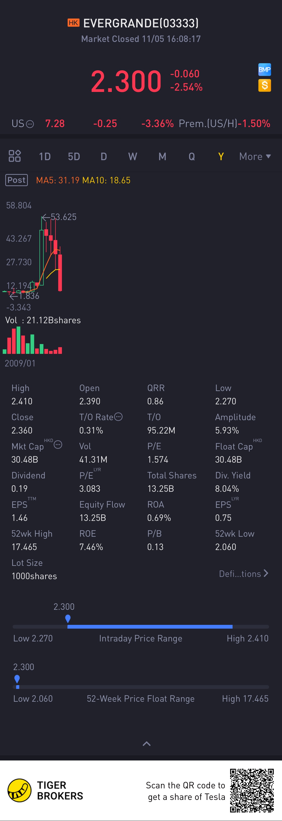The image size is (282, 821).
Task: Switch to the 1D chart tab
Action: click(x=45, y=156)
